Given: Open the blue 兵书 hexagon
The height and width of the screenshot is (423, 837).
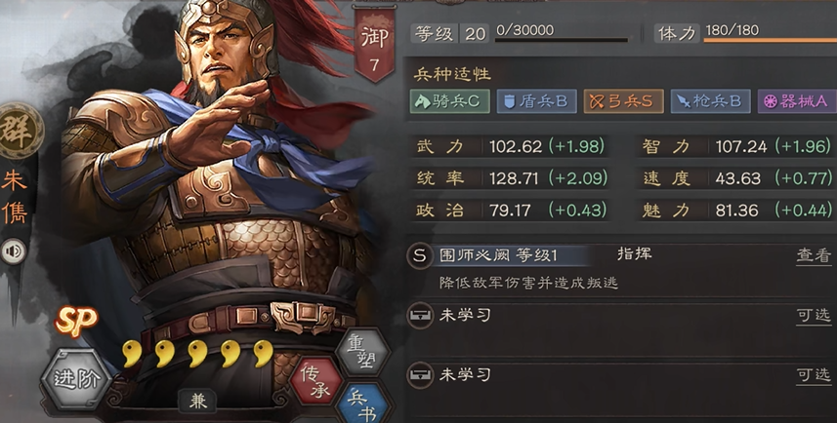Looking at the screenshot, I should click(x=363, y=404).
